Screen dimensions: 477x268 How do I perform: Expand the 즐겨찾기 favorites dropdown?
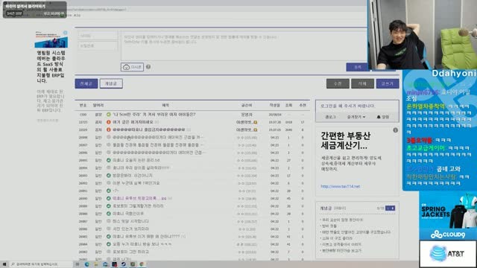356,117
